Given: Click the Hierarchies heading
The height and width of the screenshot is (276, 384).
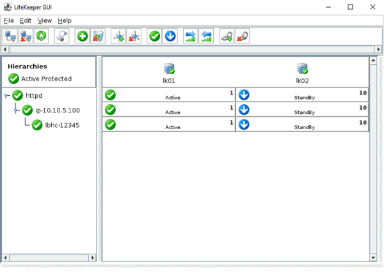Looking at the screenshot, I should [28, 66].
